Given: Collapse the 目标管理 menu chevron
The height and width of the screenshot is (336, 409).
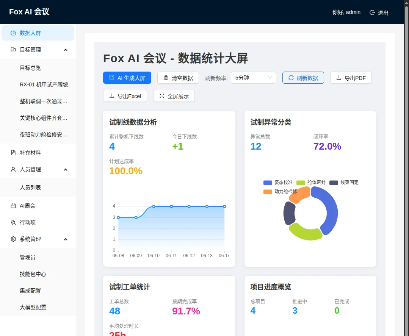Looking at the screenshot, I should click(x=66, y=50).
